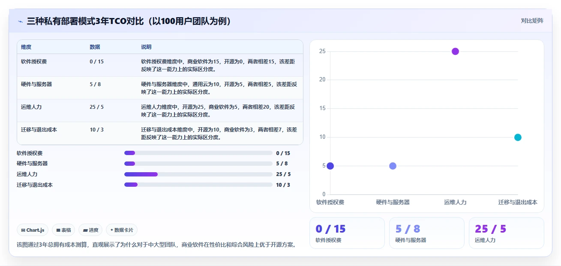Click the 软件授权费 progress bar
This screenshot has width=561, height=266.
pyautogui.click(x=198, y=153)
